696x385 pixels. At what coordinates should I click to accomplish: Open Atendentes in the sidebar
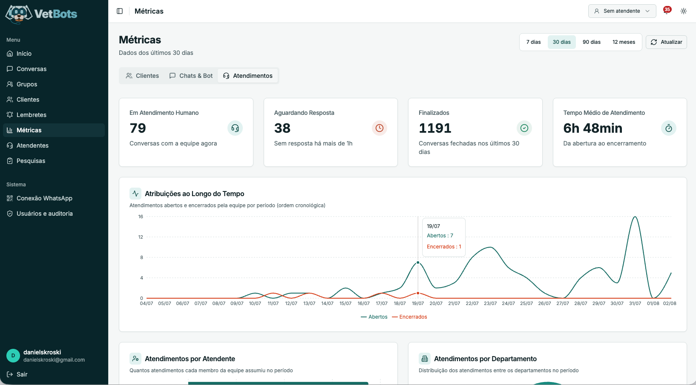click(x=54, y=145)
